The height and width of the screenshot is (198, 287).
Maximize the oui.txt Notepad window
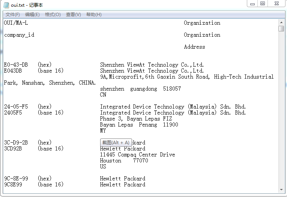coord(263,3)
